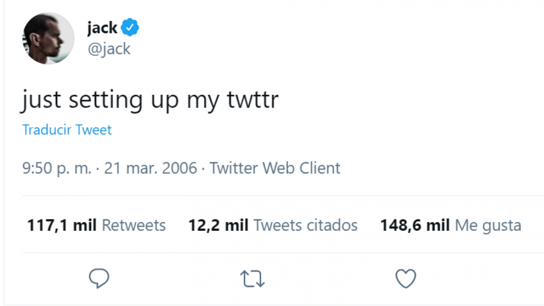The width and height of the screenshot is (544, 306).
Task: Click the 9:50 p. m. time
Action: (x=57, y=169)
